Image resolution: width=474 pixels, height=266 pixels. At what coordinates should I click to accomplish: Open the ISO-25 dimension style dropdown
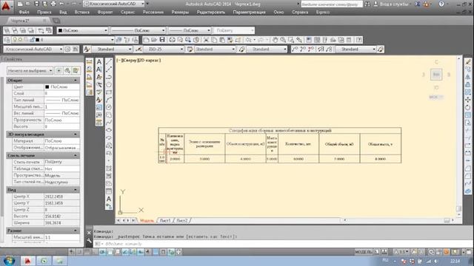tap(164, 50)
